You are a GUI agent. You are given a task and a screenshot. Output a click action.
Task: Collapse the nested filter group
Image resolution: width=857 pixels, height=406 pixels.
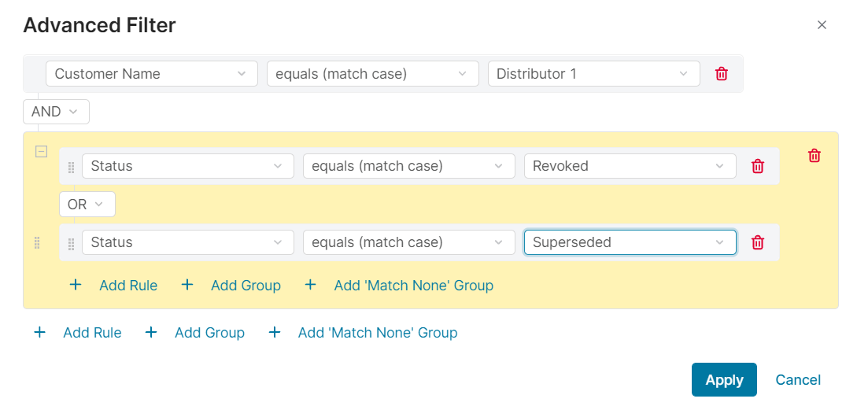pyautogui.click(x=41, y=152)
